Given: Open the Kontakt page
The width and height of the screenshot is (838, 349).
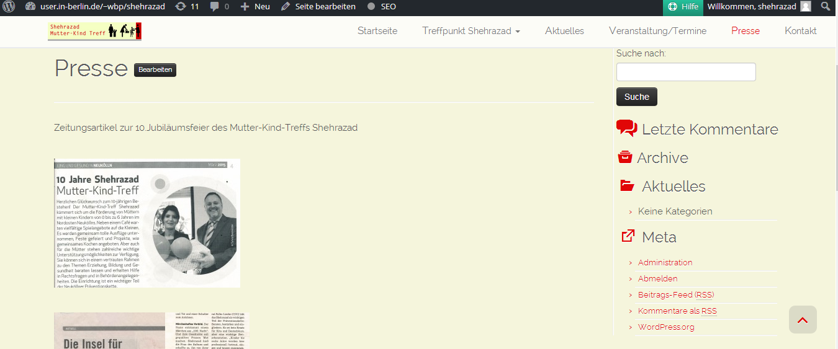Looking at the screenshot, I should pyautogui.click(x=801, y=31).
